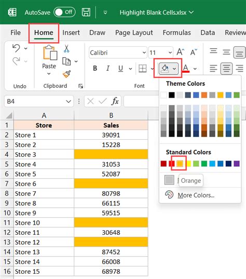Click the Store 10 cell
This screenshot has height=279, width=246.
coord(44,222)
